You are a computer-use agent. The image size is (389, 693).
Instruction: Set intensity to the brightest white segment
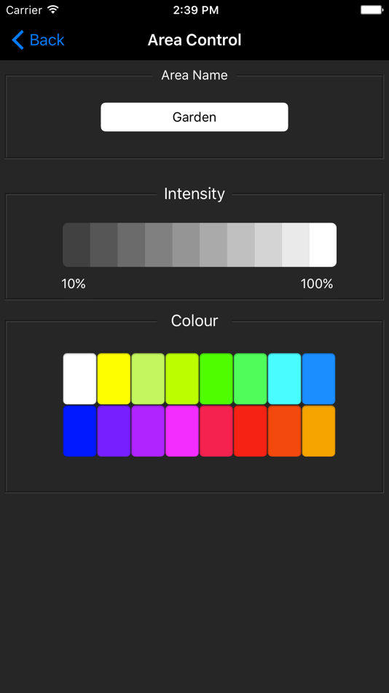click(323, 245)
